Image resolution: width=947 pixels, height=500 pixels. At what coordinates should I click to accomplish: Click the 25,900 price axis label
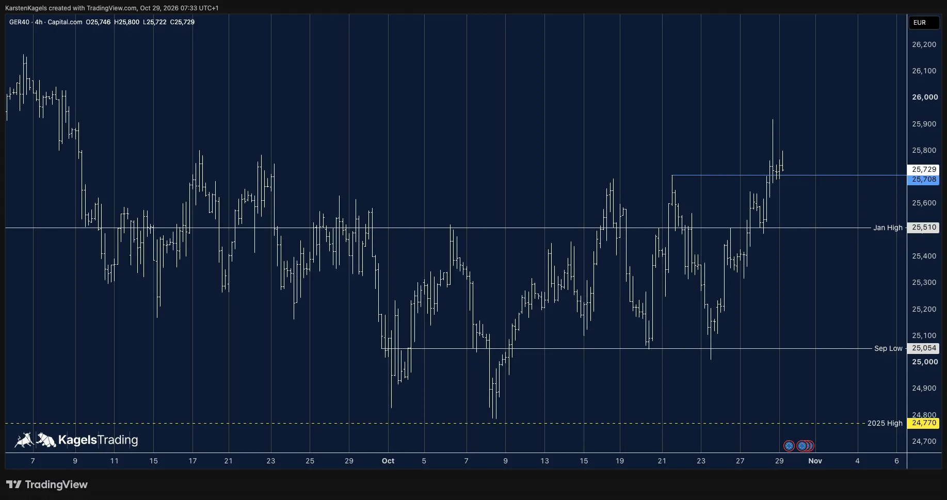coord(924,124)
